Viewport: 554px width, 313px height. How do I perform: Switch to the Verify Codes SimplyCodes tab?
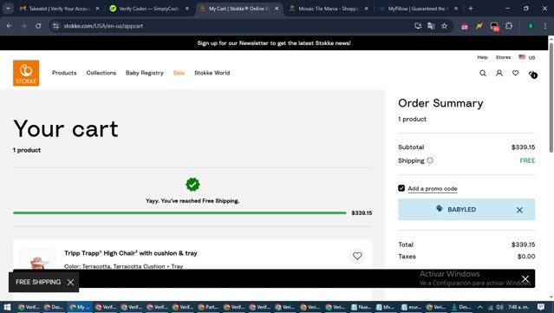point(149,9)
